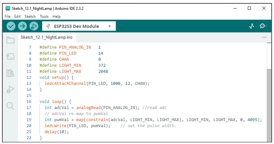Open the Library Manager sidebar icon

10,73
